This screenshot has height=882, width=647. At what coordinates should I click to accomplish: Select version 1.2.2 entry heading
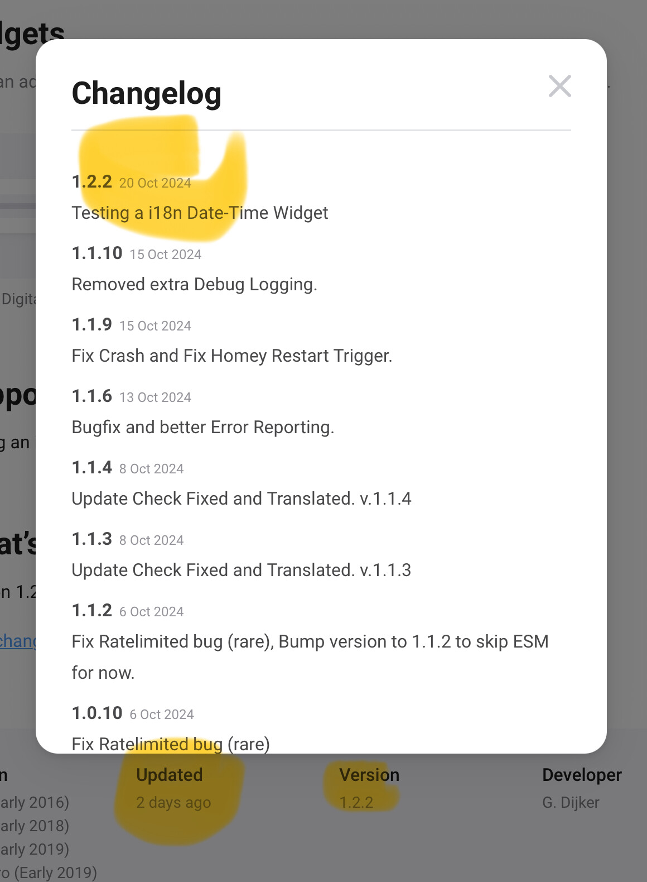coord(92,181)
